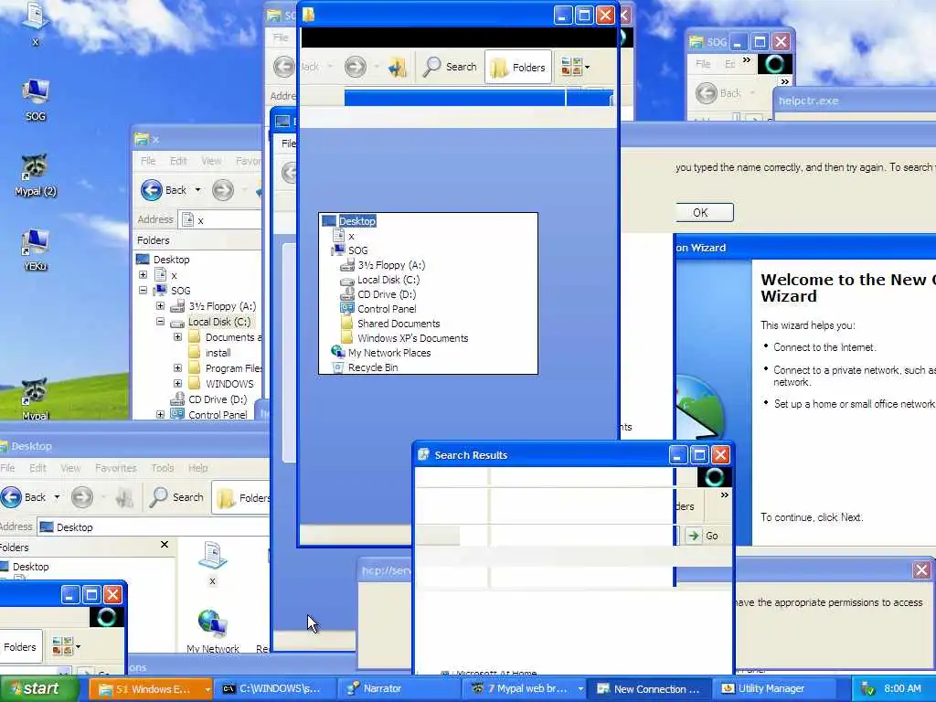Image resolution: width=936 pixels, height=702 pixels.
Task: Select Recycle Bin in the white folder list
Action: click(x=373, y=367)
